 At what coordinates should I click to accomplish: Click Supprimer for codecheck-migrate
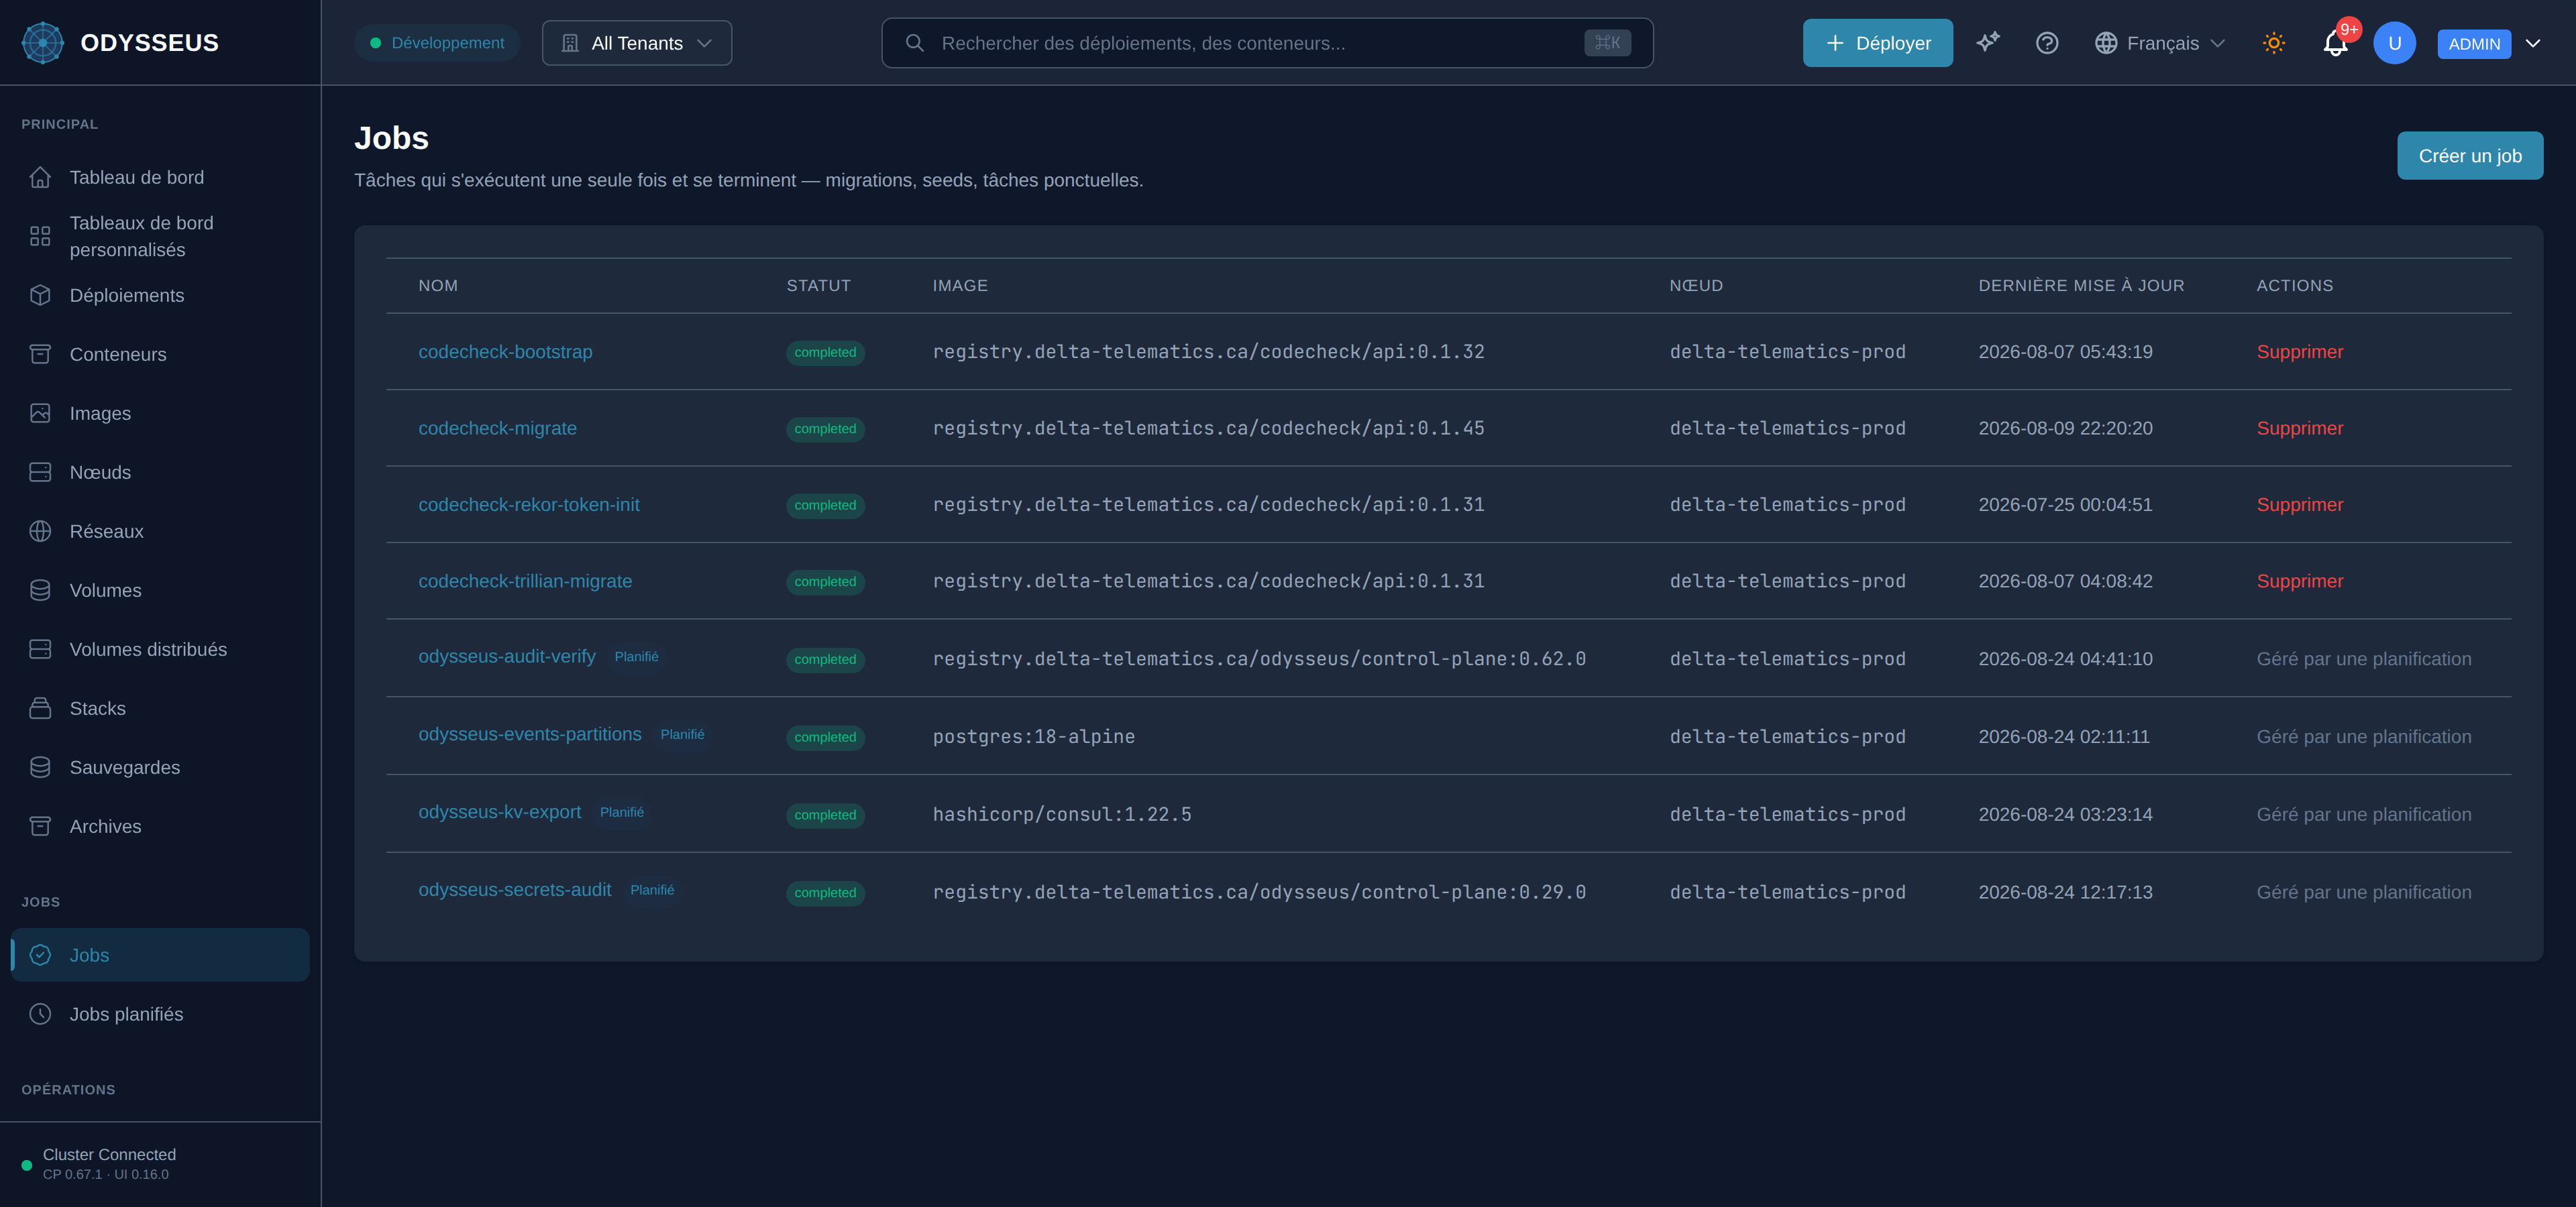(x=2299, y=428)
